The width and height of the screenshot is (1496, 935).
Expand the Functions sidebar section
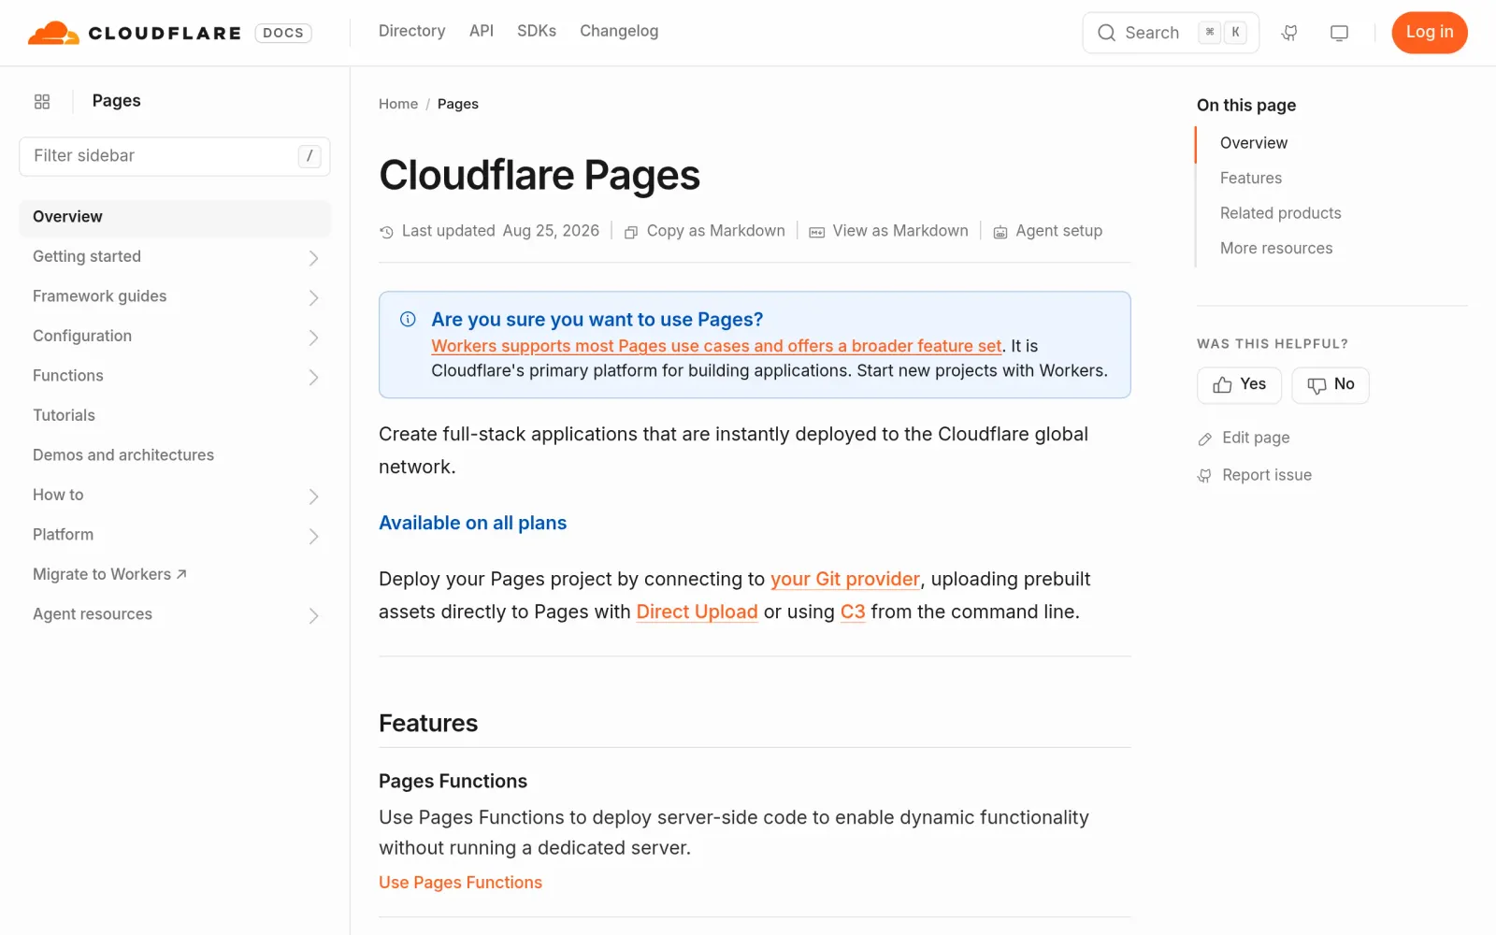[x=314, y=377]
